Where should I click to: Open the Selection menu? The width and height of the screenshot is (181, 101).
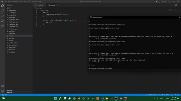[15, 2]
